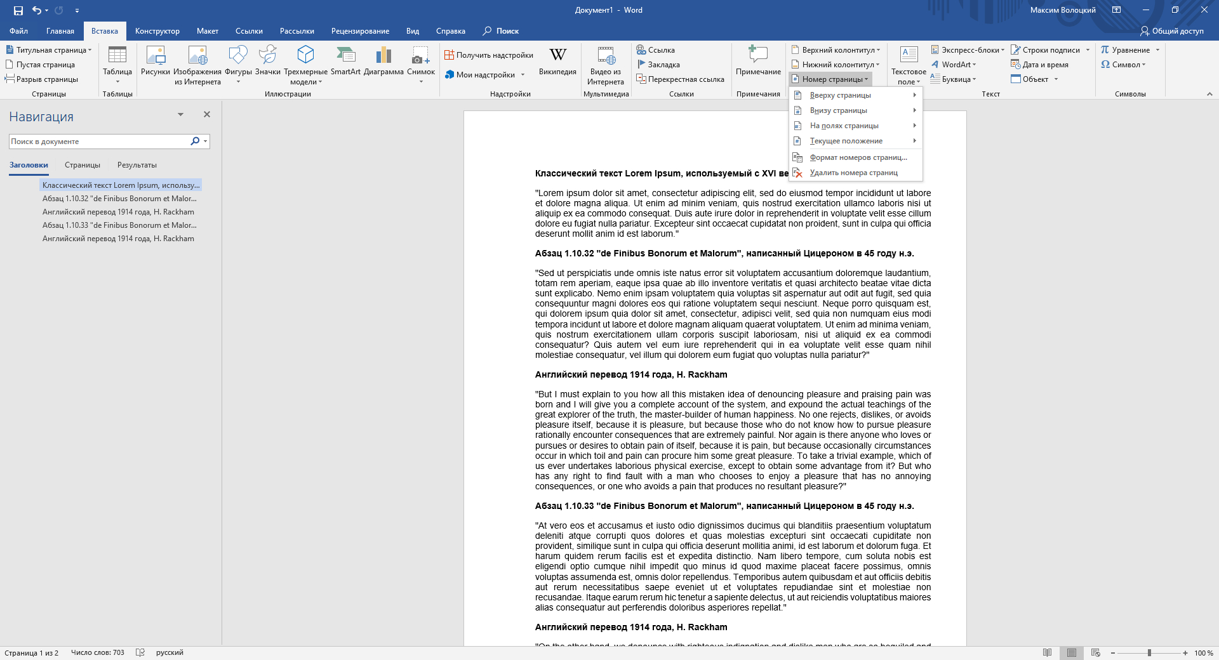Open the На полях страницы submenu
The width and height of the screenshot is (1219, 660).
click(855, 126)
